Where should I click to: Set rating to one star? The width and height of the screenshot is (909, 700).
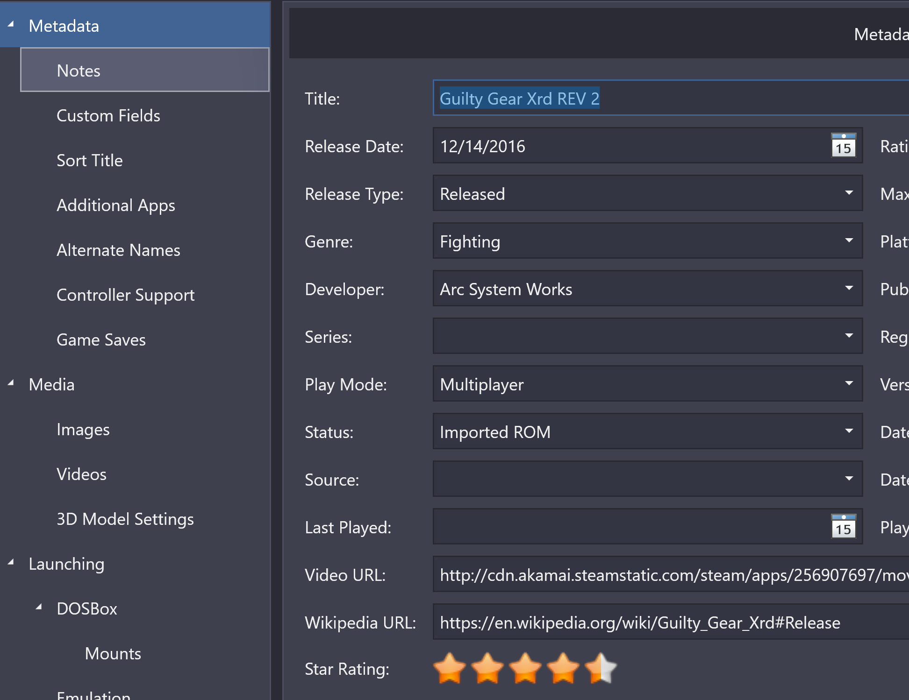click(450, 668)
